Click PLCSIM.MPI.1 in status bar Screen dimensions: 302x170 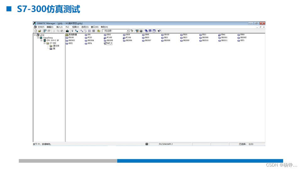tap(166, 144)
